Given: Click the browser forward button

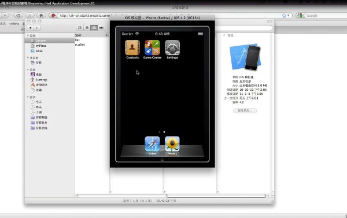Looking at the screenshot, I should [5, 15].
